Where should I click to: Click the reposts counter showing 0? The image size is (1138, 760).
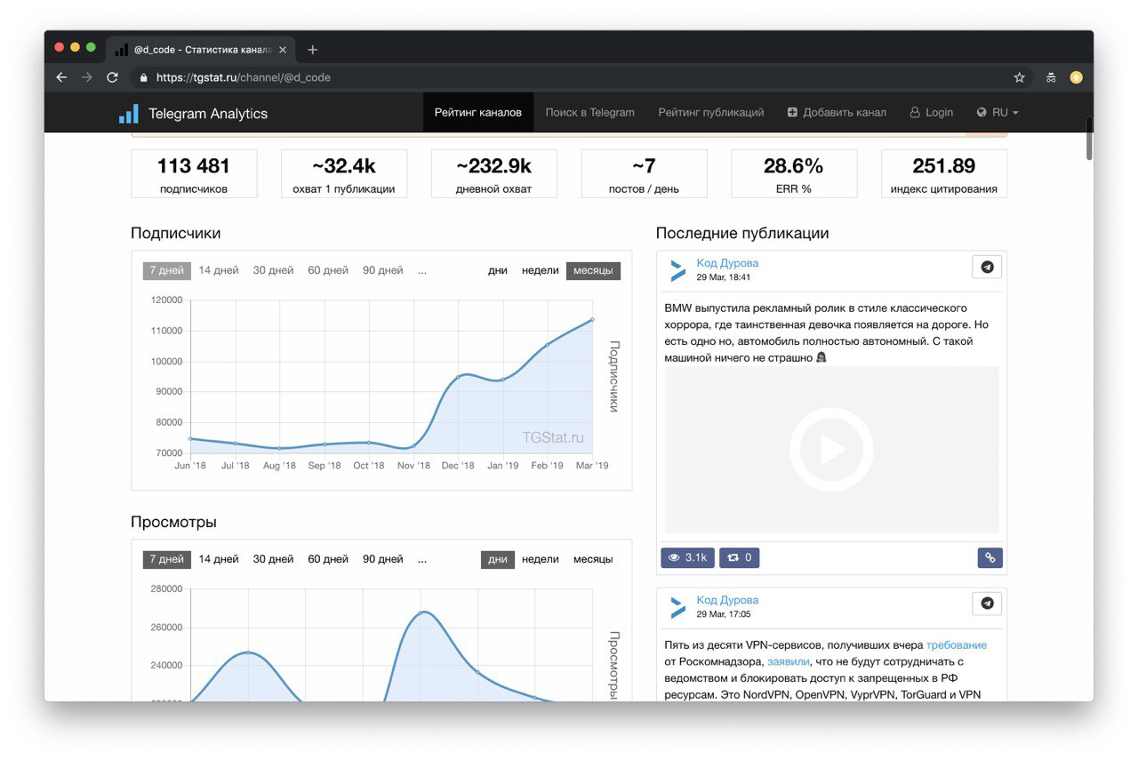740,557
